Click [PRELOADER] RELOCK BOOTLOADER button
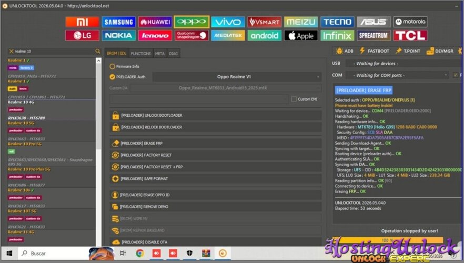 [x=216, y=127]
